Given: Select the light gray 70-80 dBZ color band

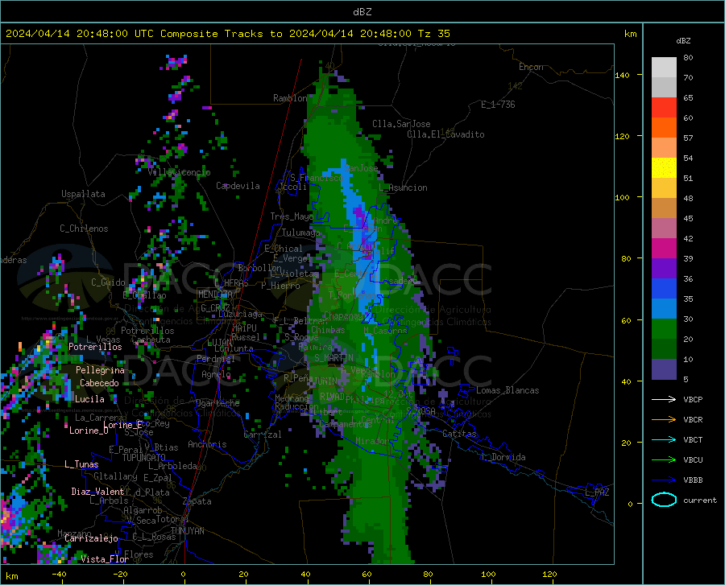Looking at the screenshot, I should (x=664, y=68).
